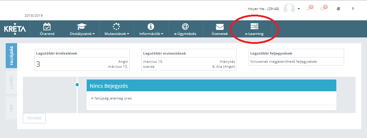Image resolution: width=367 pixels, height=138 pixels.
Task: Open the e-Learning menu item
Action: coord(254,29)
